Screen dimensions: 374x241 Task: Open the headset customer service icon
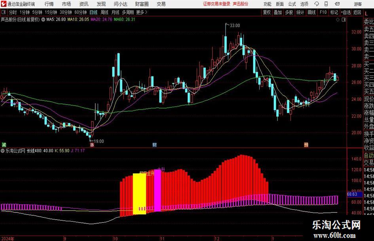(x=317, y=4)
